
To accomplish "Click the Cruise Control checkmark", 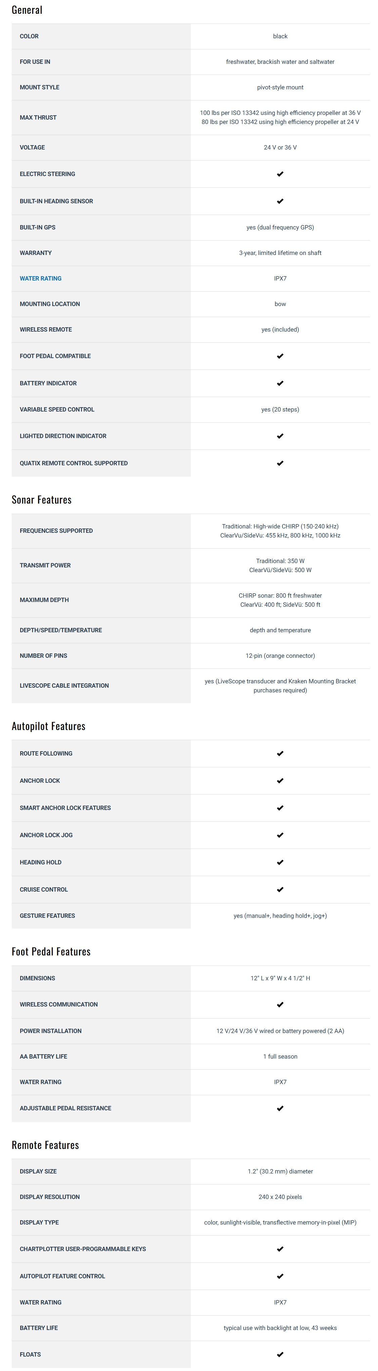I will pyautogui.click(x=280, y=889).
